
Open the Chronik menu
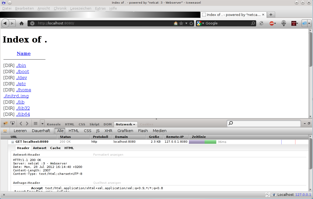click(60, 8)
